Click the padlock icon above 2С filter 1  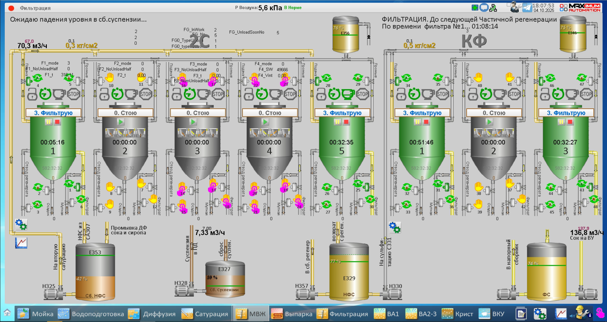click(32, 94)
